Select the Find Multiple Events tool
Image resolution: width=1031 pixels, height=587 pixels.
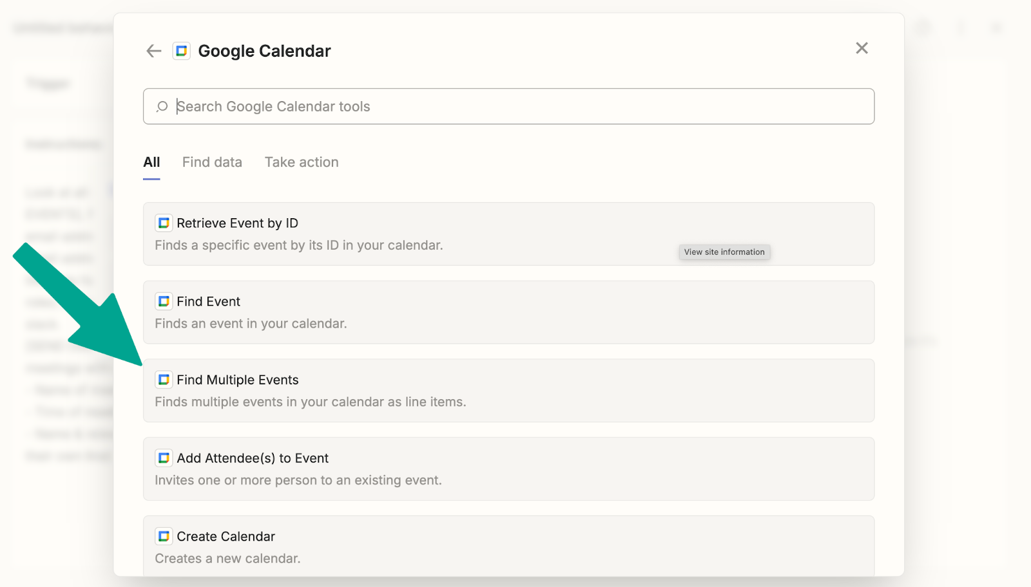click(x=508, y=391)
